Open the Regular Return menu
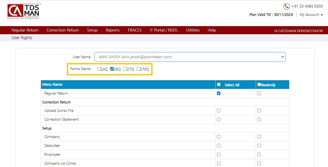The image size is (328, 167). [25, 30]
